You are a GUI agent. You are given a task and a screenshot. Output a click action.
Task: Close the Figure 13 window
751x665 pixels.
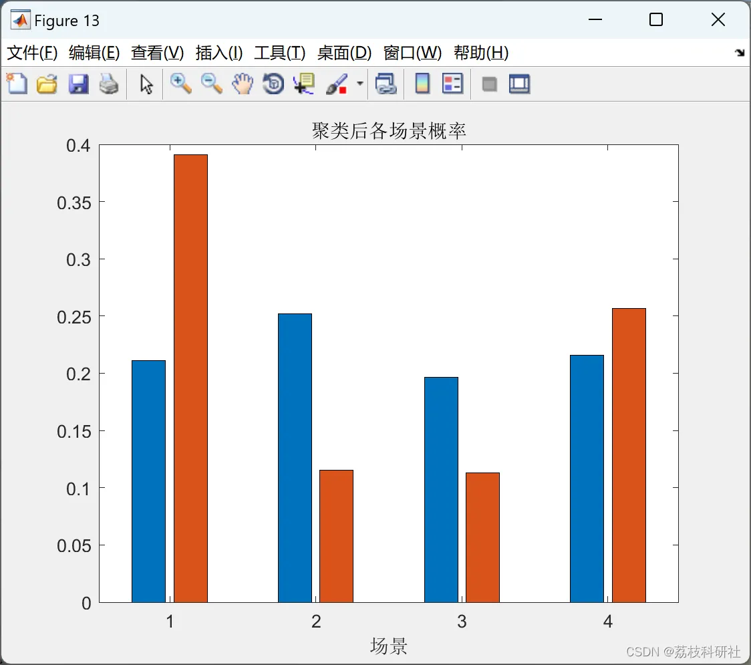click(x=718, y=19)
